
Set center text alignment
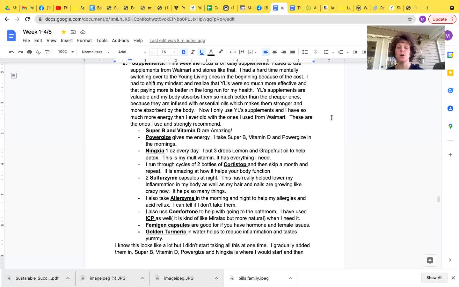pos(274,52)
